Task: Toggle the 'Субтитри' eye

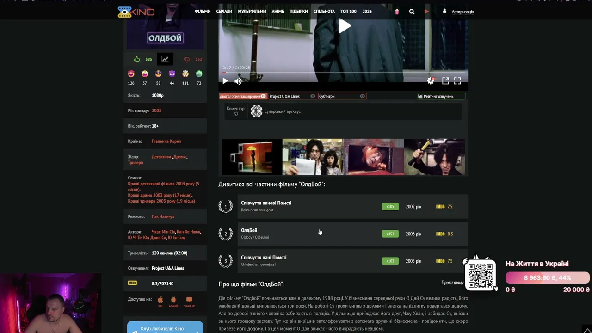Action: click(x=363, y=96)
